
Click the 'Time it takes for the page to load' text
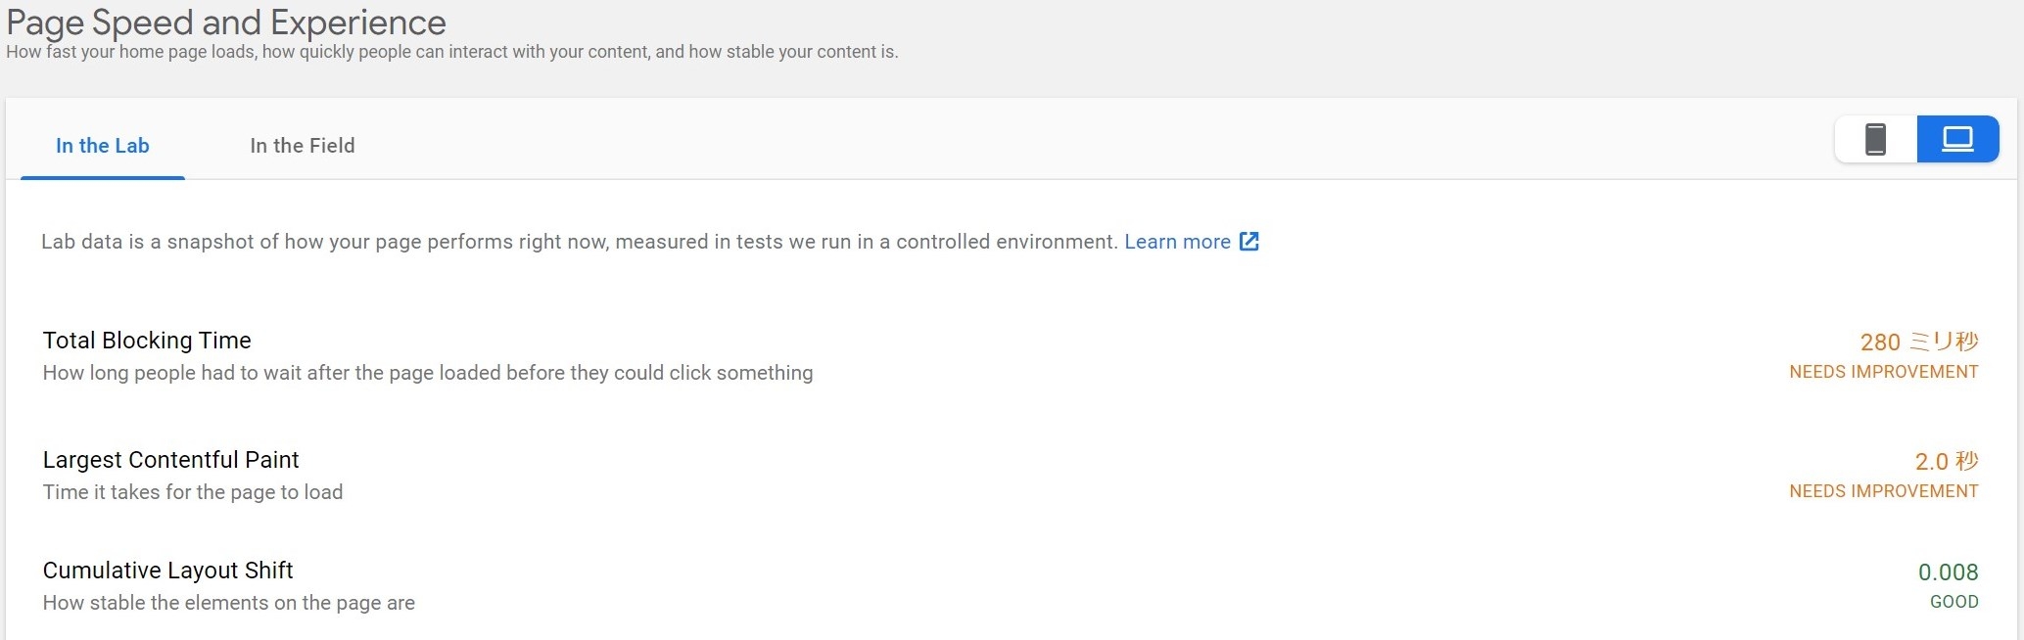pyautogui.click(x=193, y=492)
